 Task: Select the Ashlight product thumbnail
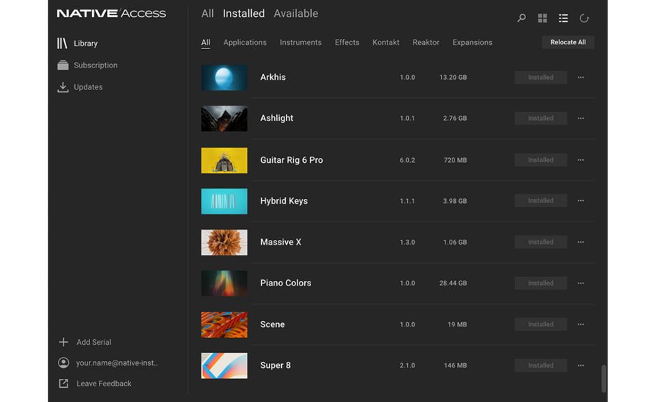[x=224, y=119]
